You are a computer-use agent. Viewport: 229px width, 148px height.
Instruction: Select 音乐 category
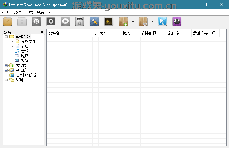[25, 51]
